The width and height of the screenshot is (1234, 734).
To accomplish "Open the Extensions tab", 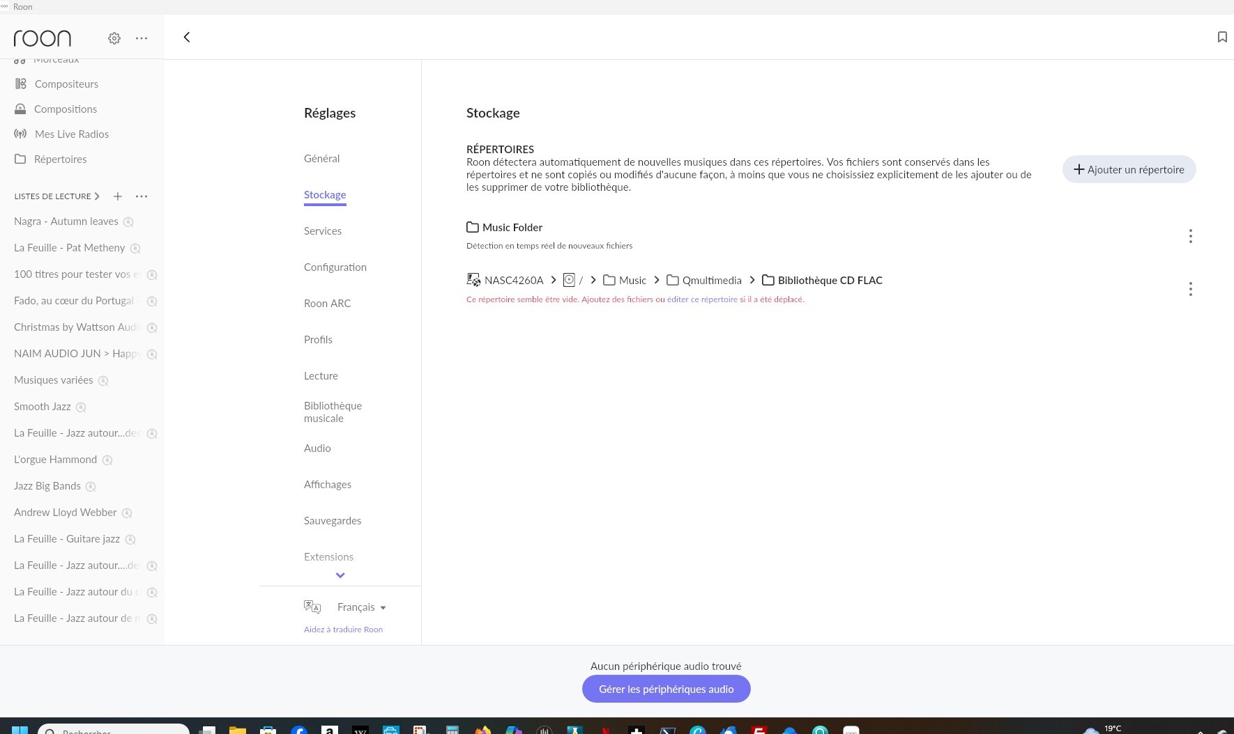I will coord(329,557).
